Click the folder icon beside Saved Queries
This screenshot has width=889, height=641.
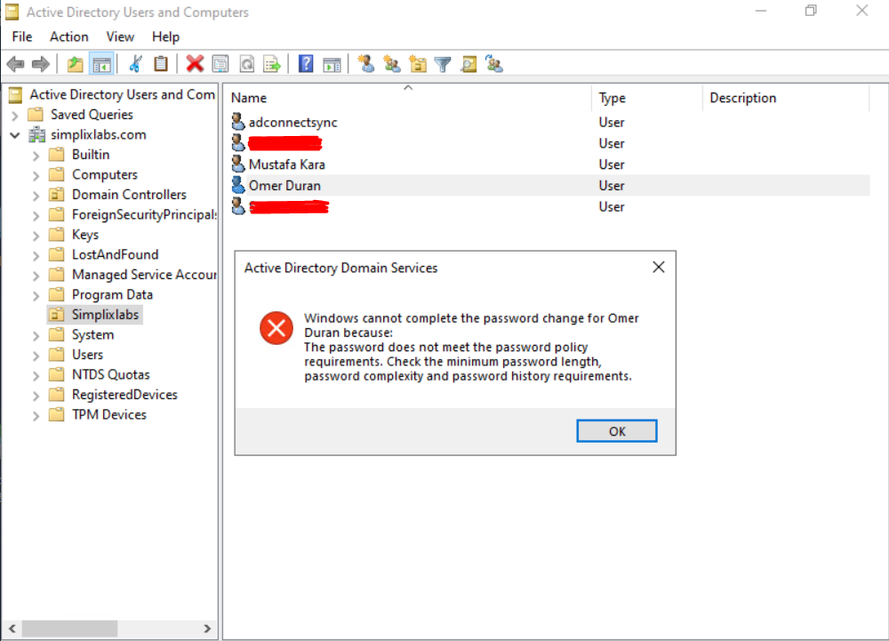pyautogui.click(x=36, y=115)
